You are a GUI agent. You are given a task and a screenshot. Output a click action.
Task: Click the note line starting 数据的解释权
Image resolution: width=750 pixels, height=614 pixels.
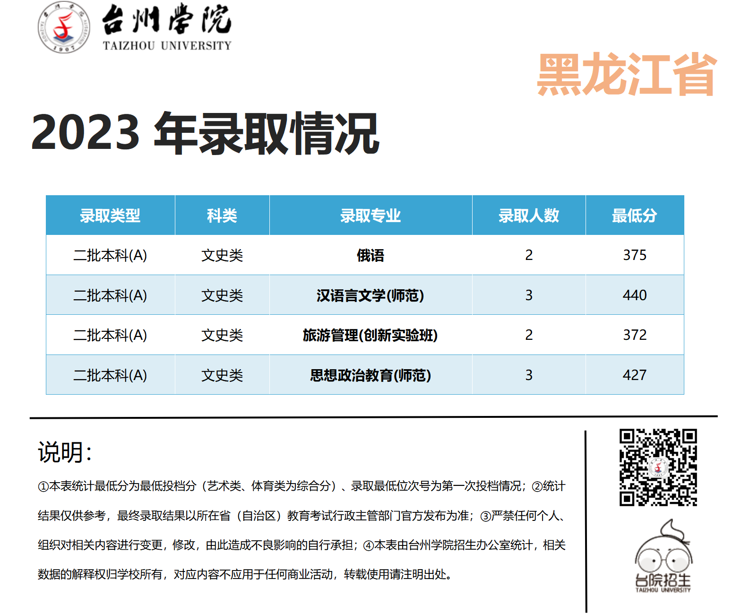tap(246, 574)
